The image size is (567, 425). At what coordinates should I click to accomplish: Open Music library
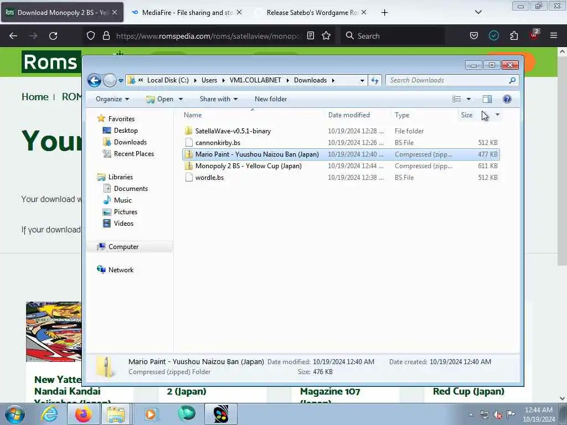coord(122,200)
